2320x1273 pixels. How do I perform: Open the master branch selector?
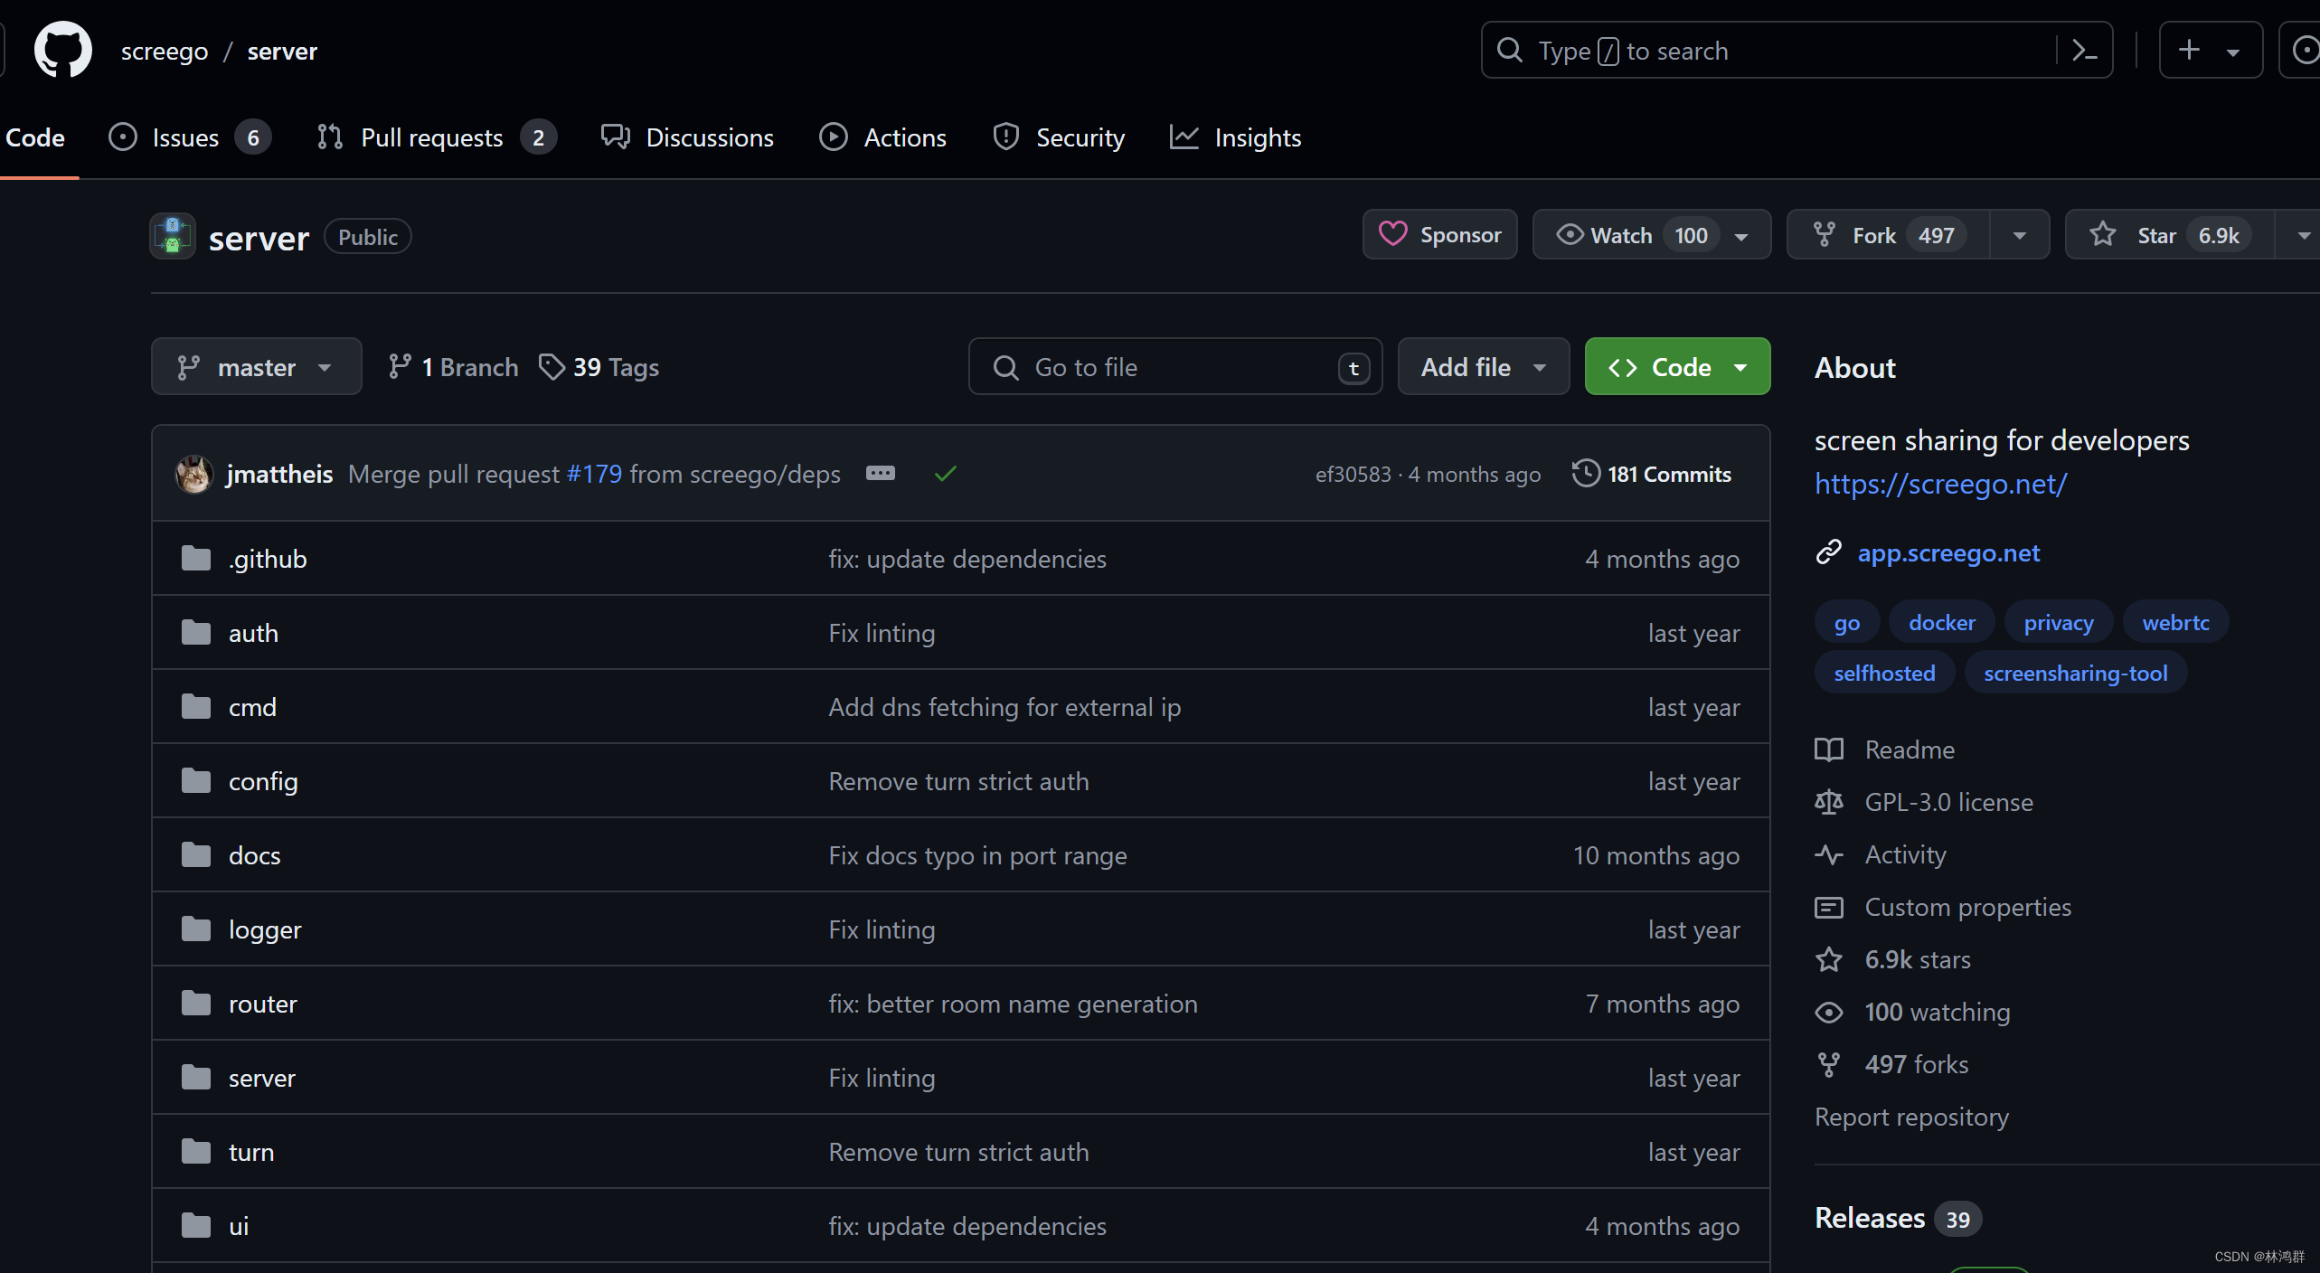pyautogui.click(x=257, y=367)
